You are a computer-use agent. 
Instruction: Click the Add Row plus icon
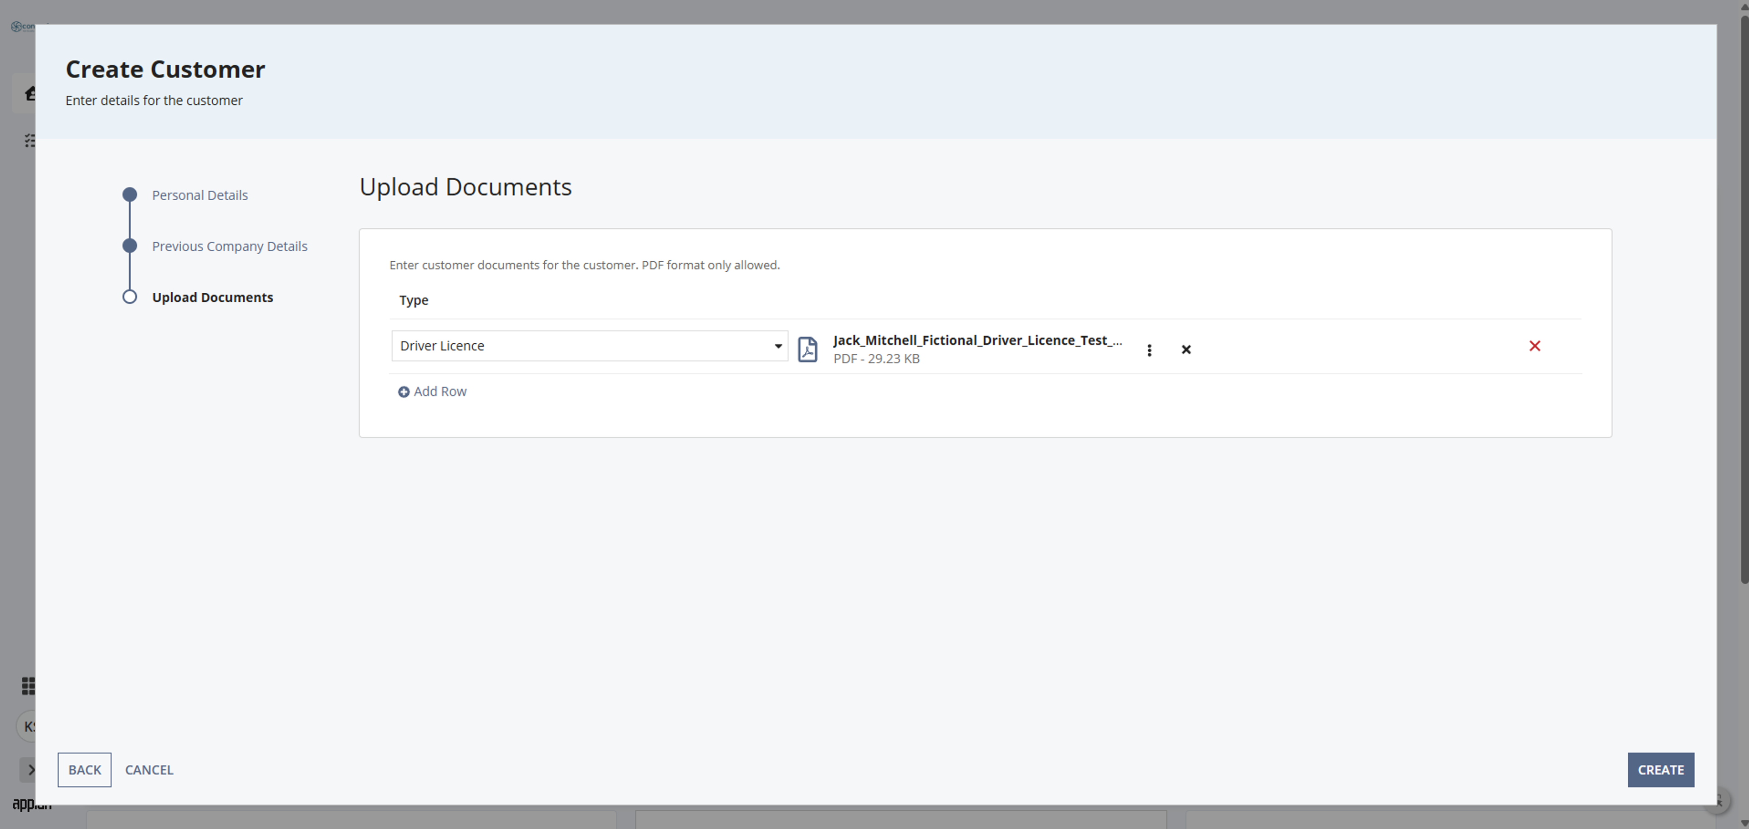[403, 392]
